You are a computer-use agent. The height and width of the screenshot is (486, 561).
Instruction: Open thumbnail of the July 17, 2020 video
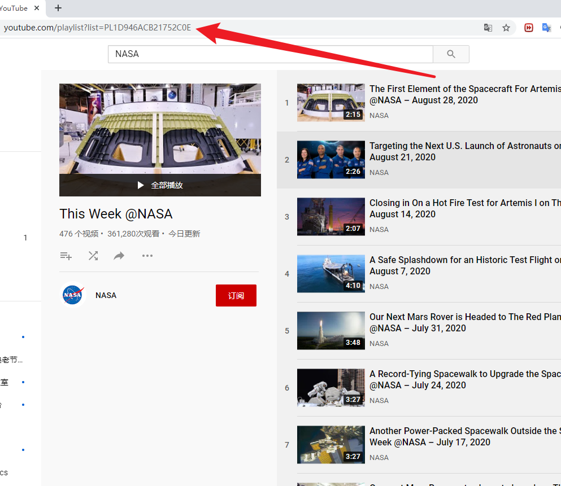331,445
